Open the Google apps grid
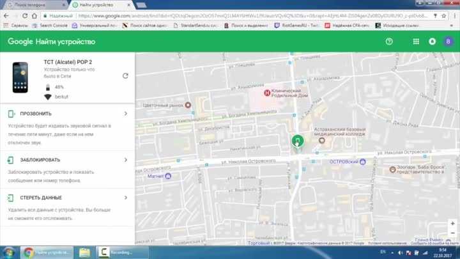 416,42
